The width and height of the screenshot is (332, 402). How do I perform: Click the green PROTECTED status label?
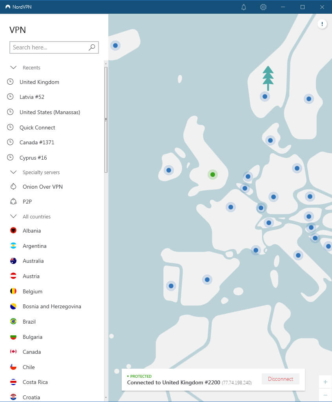(x=139, y=376)
